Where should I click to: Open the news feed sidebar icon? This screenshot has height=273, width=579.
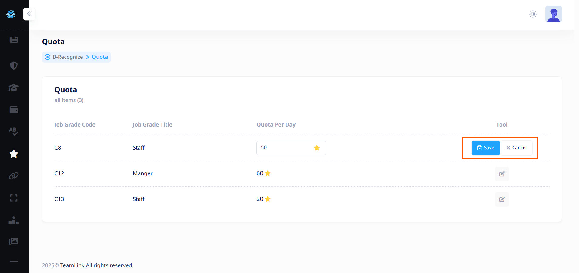click(14, 40)
